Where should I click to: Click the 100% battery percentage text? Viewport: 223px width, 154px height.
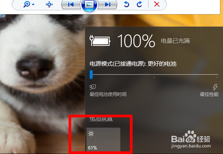136,41
